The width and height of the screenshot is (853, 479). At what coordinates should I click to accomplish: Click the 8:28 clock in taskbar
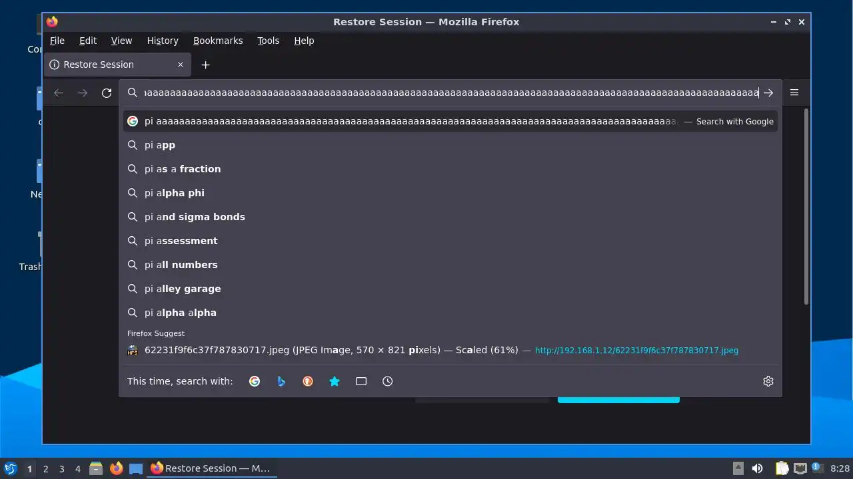[840, 468]
